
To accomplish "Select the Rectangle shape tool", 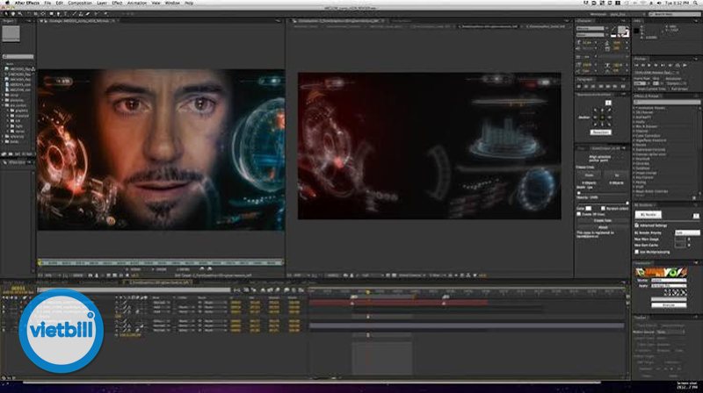I will click(x=51, y=14).
